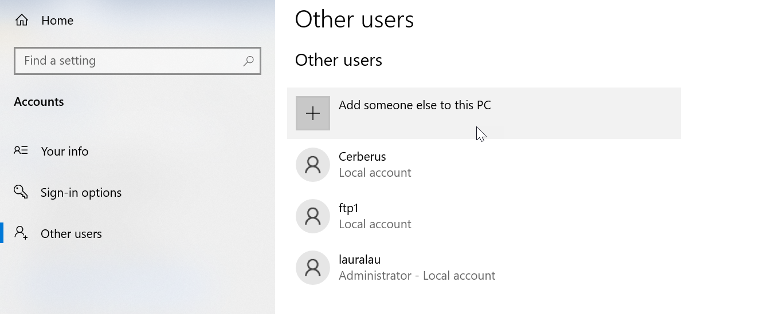Viewport: 780px width, 314px height.
Task: Click the Sign-in options key icon
Action: click(x=21, y=192)
